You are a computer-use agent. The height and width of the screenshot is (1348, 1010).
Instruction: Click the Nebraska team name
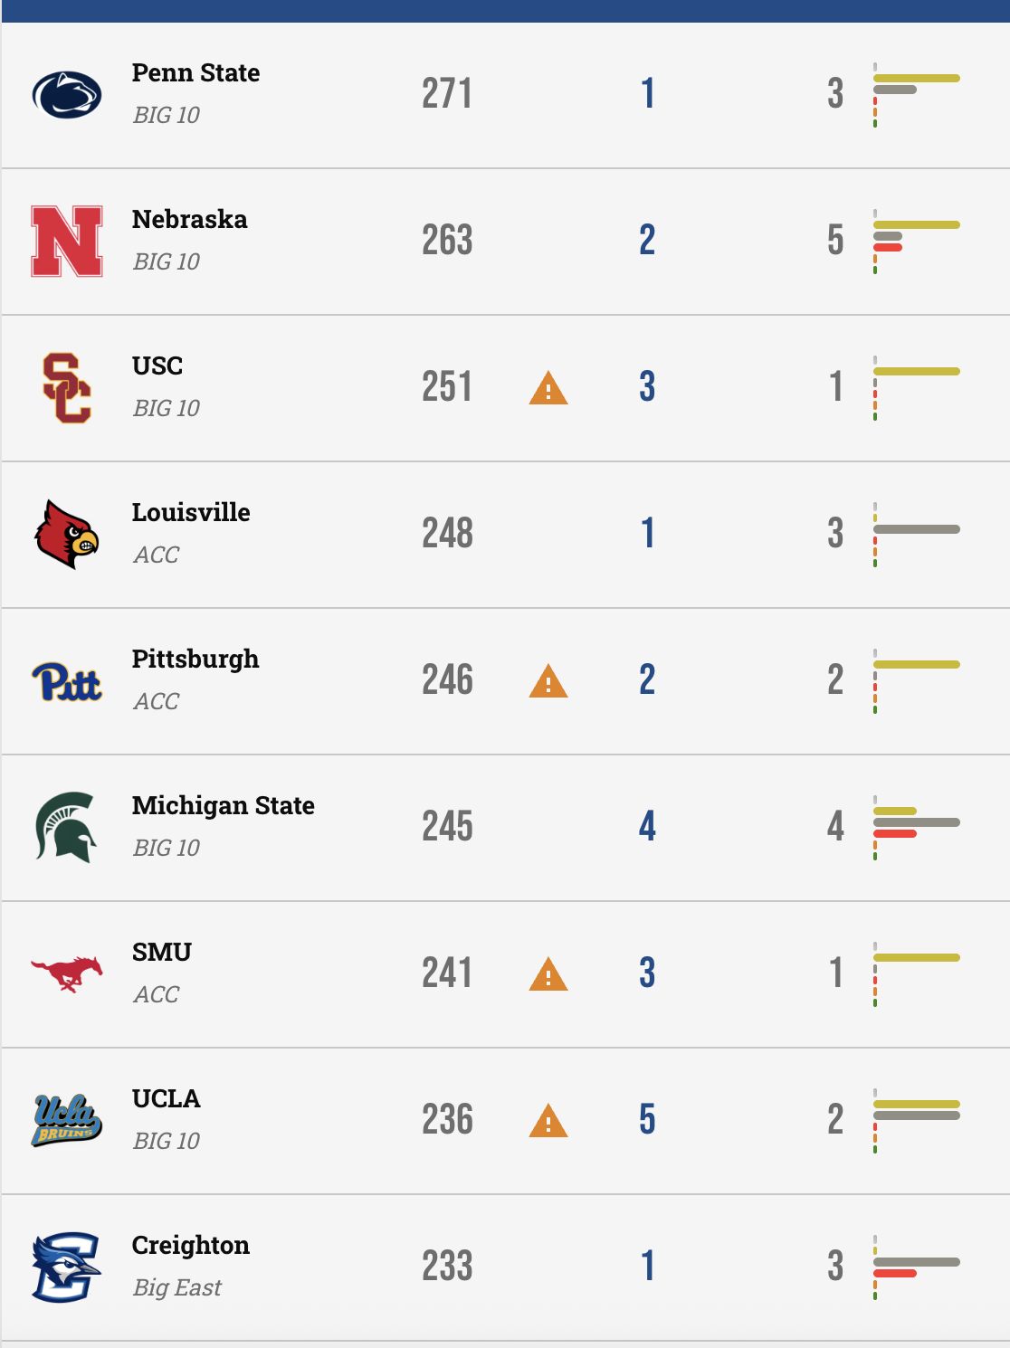click(189, 219)
